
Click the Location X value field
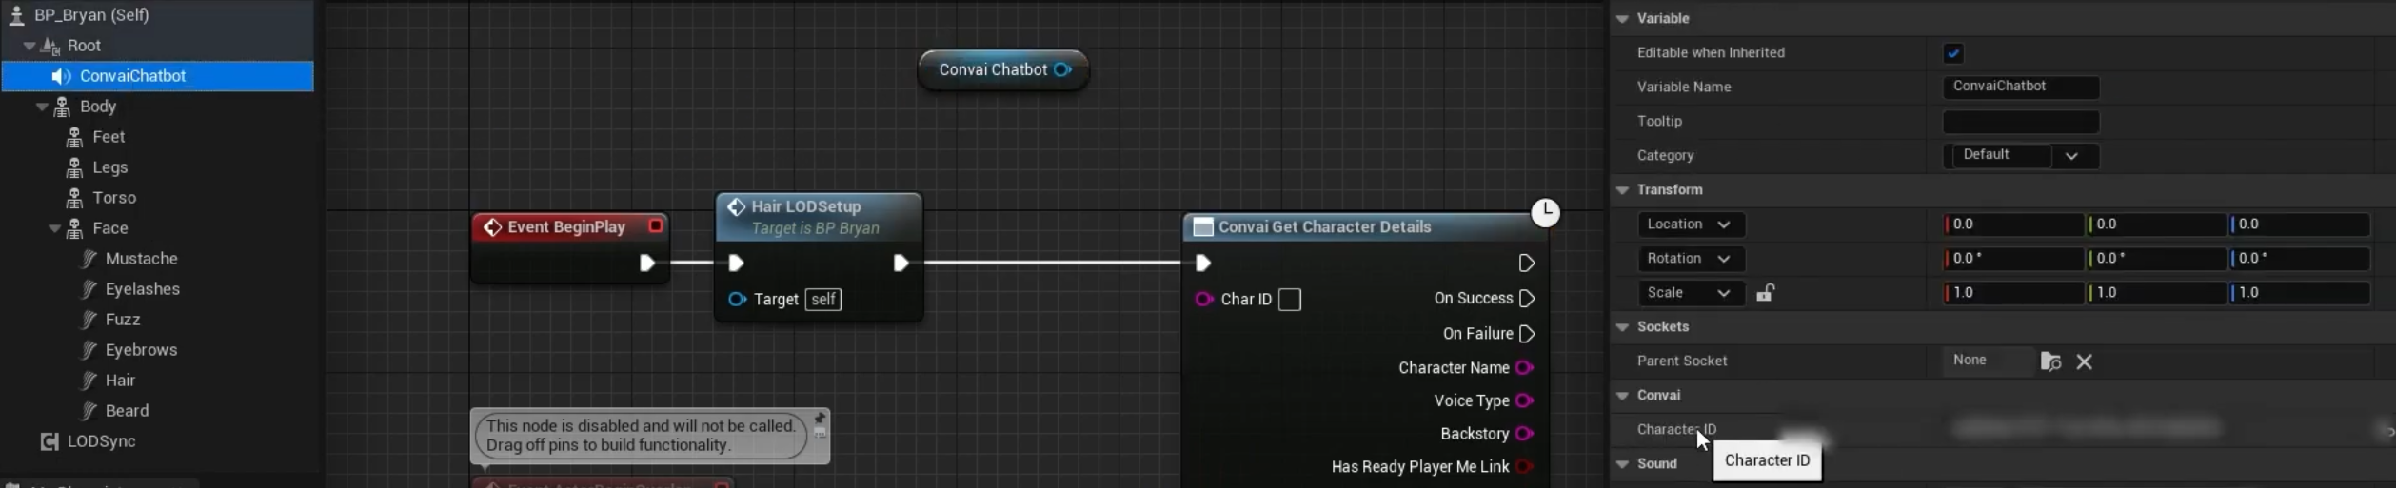(2013, 224)
